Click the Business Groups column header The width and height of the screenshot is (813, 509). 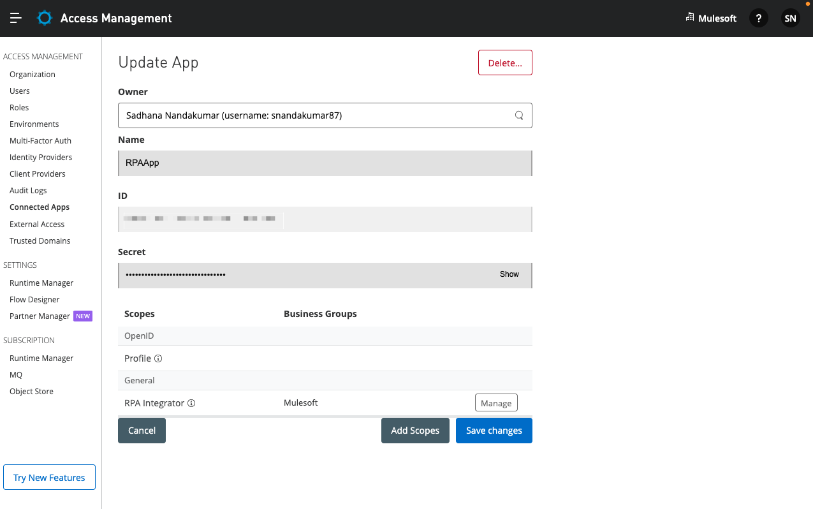point(320,314)
